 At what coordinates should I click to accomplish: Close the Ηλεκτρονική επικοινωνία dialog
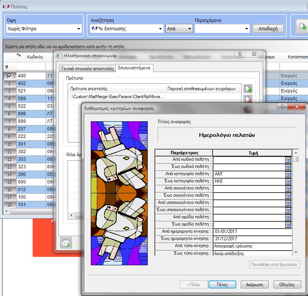click(254, 54)
